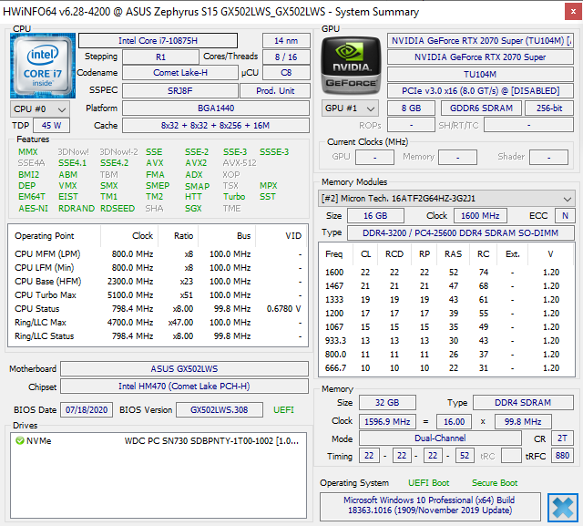This screenshot has height=526, width=583.
Task: Click the NVIDIA GeForce RTX 2070 Super (TU104M) field
Action: (480, 40)
